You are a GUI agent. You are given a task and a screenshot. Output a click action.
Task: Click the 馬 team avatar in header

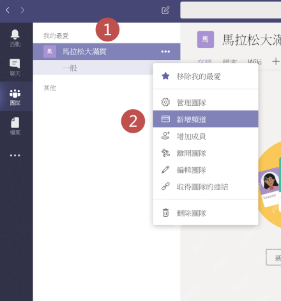[x=206, y=40]
